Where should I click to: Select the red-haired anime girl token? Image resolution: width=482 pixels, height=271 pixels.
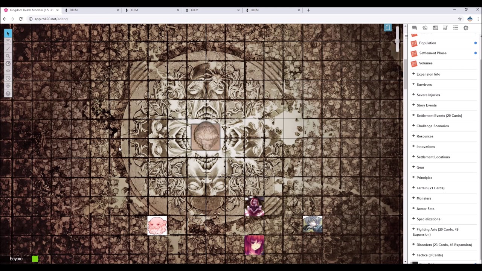254,245
